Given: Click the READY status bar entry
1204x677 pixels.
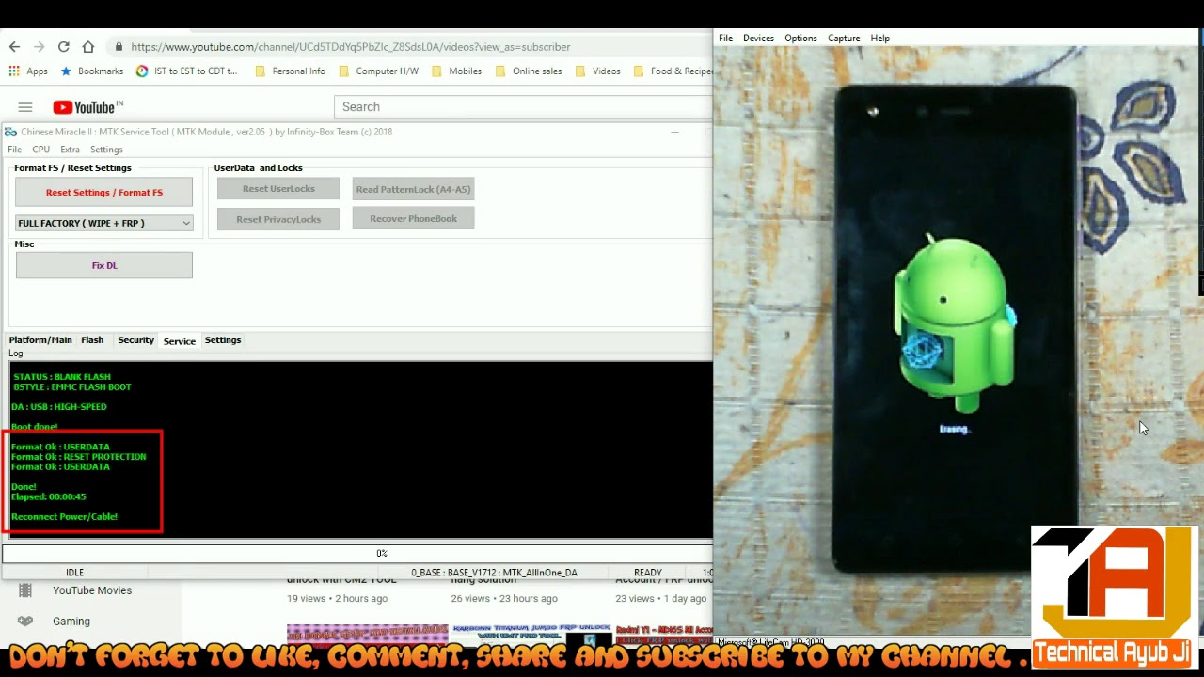Looking at the screenshot, I should pyautogui.click(x=647, y=573).
